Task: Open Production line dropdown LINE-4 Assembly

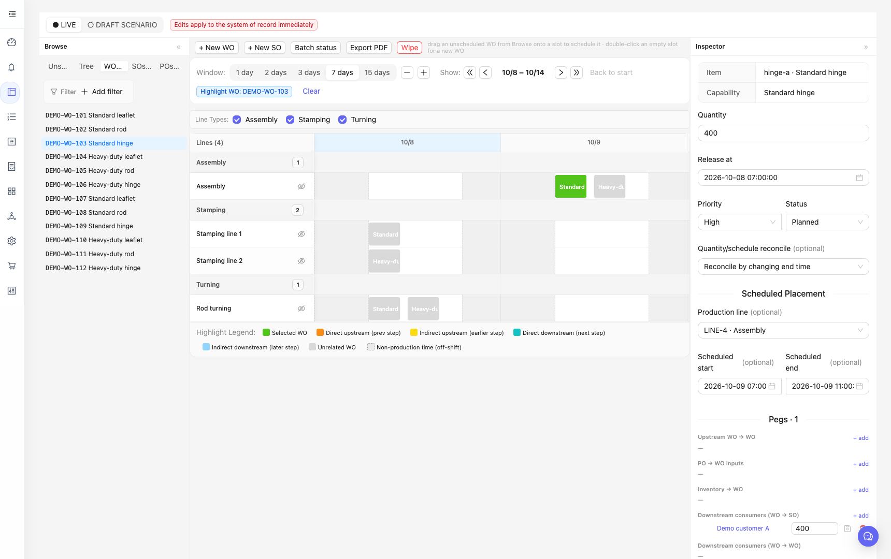Action: pos(783,330)
